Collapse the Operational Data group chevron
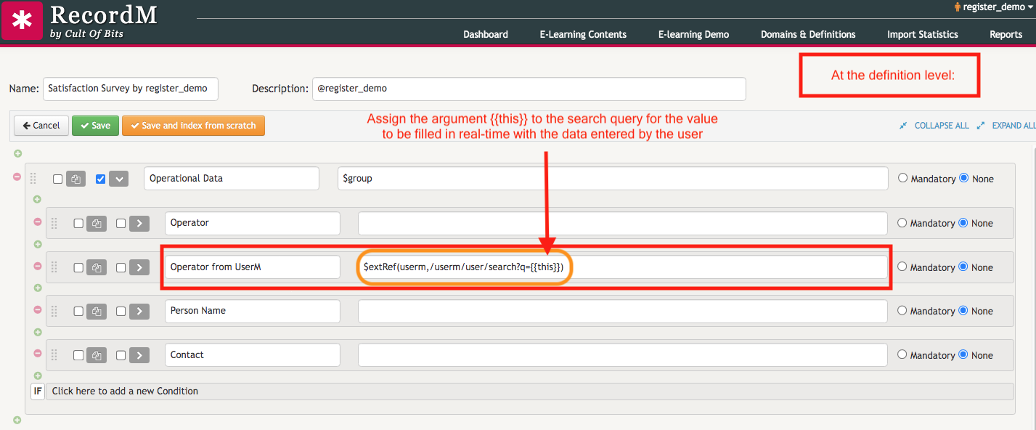 click(x=119, y=179)
